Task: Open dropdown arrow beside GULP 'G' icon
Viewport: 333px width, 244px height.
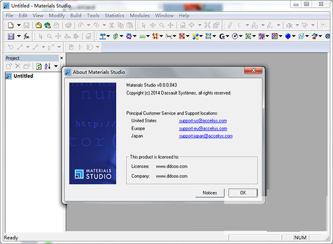Action: [x=228, y=36]
